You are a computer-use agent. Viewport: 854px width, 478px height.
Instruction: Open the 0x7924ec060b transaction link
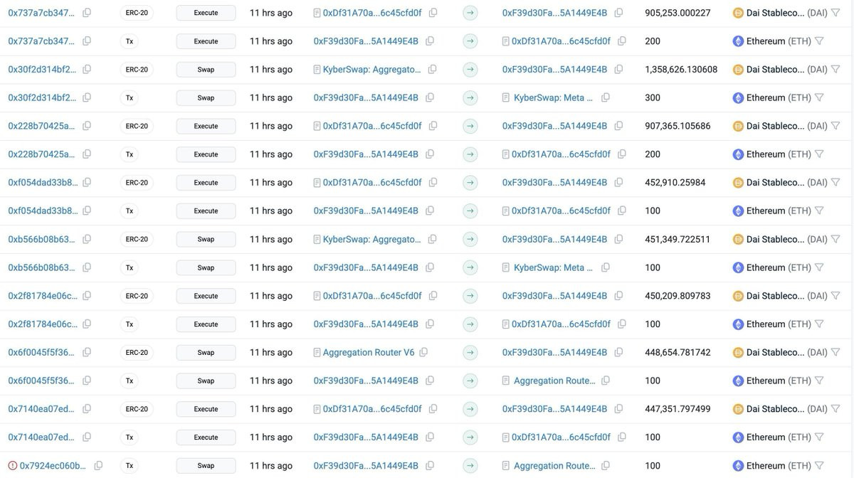tap(53, 465)
